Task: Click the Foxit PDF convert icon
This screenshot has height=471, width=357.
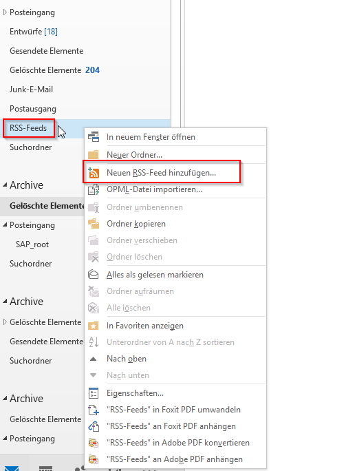Action: click(94, 410)
